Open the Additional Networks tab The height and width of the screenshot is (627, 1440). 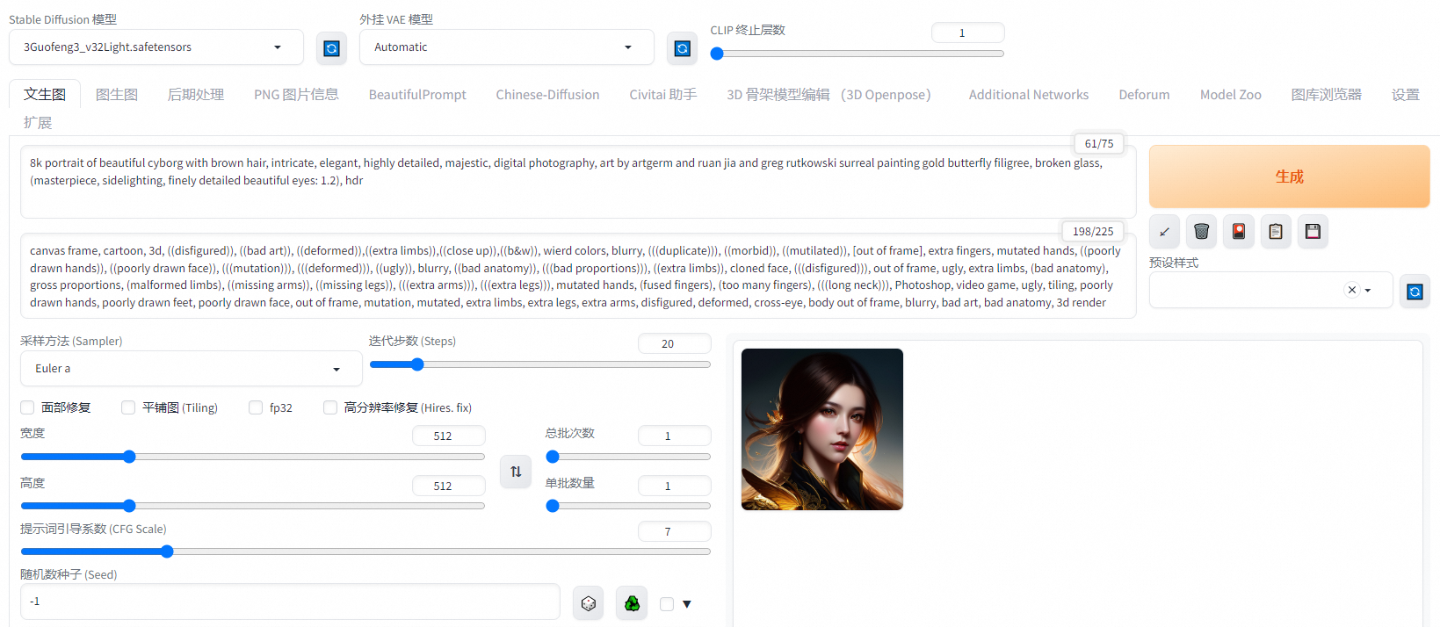tap(1029, 95)
